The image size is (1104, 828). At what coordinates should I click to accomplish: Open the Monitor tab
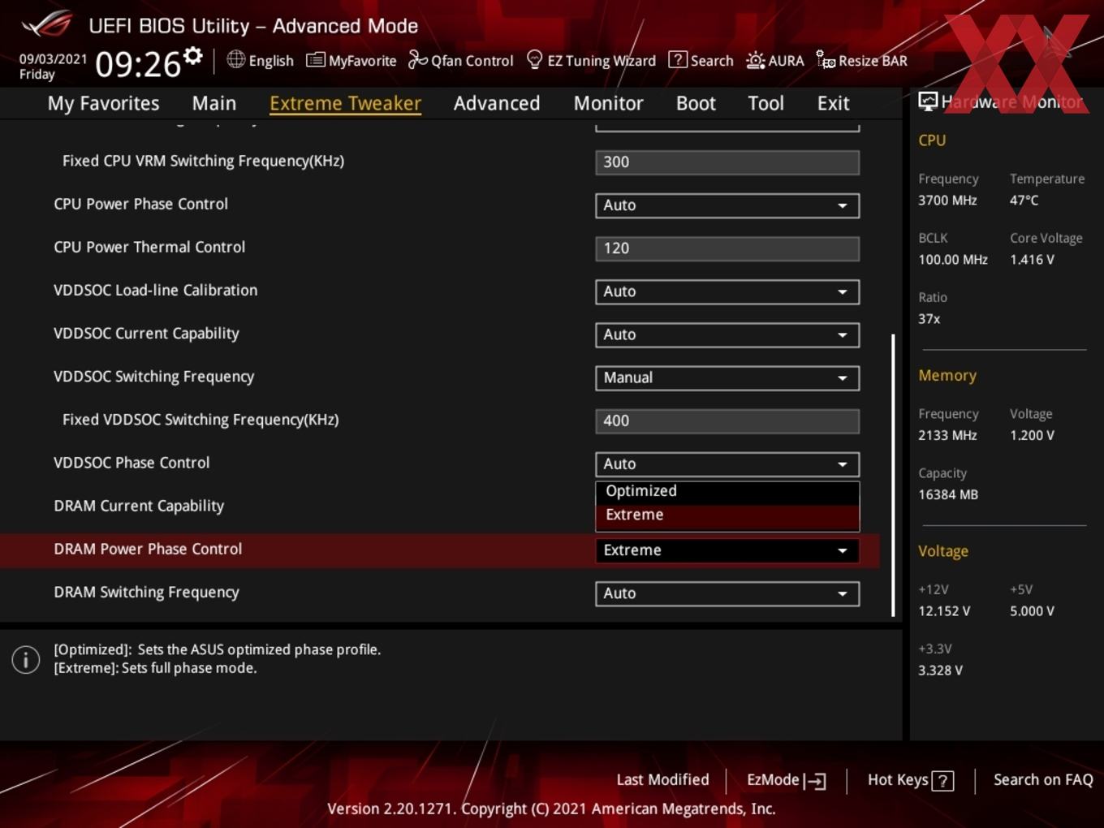(x=609, y=103)
